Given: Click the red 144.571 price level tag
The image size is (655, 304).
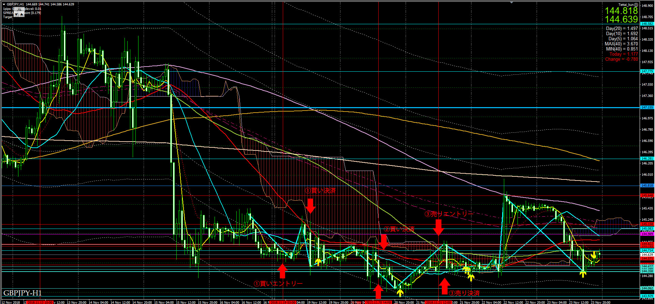Looking at the screenshot, I should click(647, 259).
